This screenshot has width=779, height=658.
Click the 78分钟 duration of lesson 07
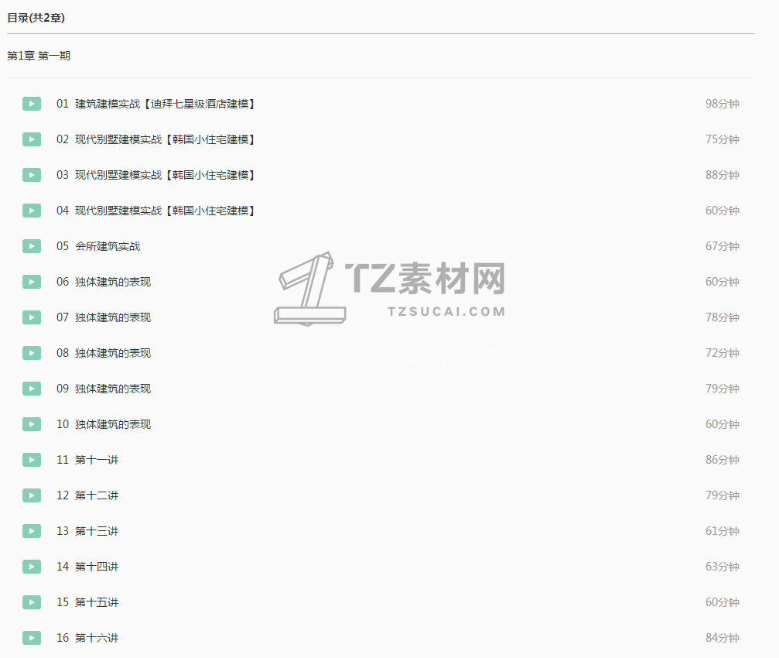(723, 317)
